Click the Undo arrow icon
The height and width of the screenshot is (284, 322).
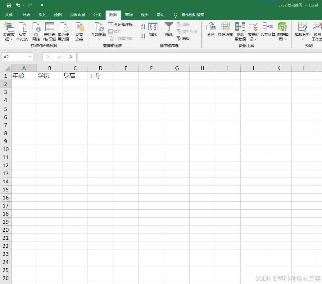18,5
